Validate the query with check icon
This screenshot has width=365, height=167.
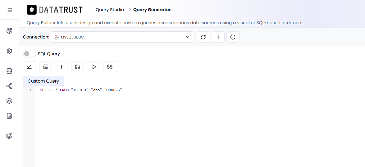(29, 67)
